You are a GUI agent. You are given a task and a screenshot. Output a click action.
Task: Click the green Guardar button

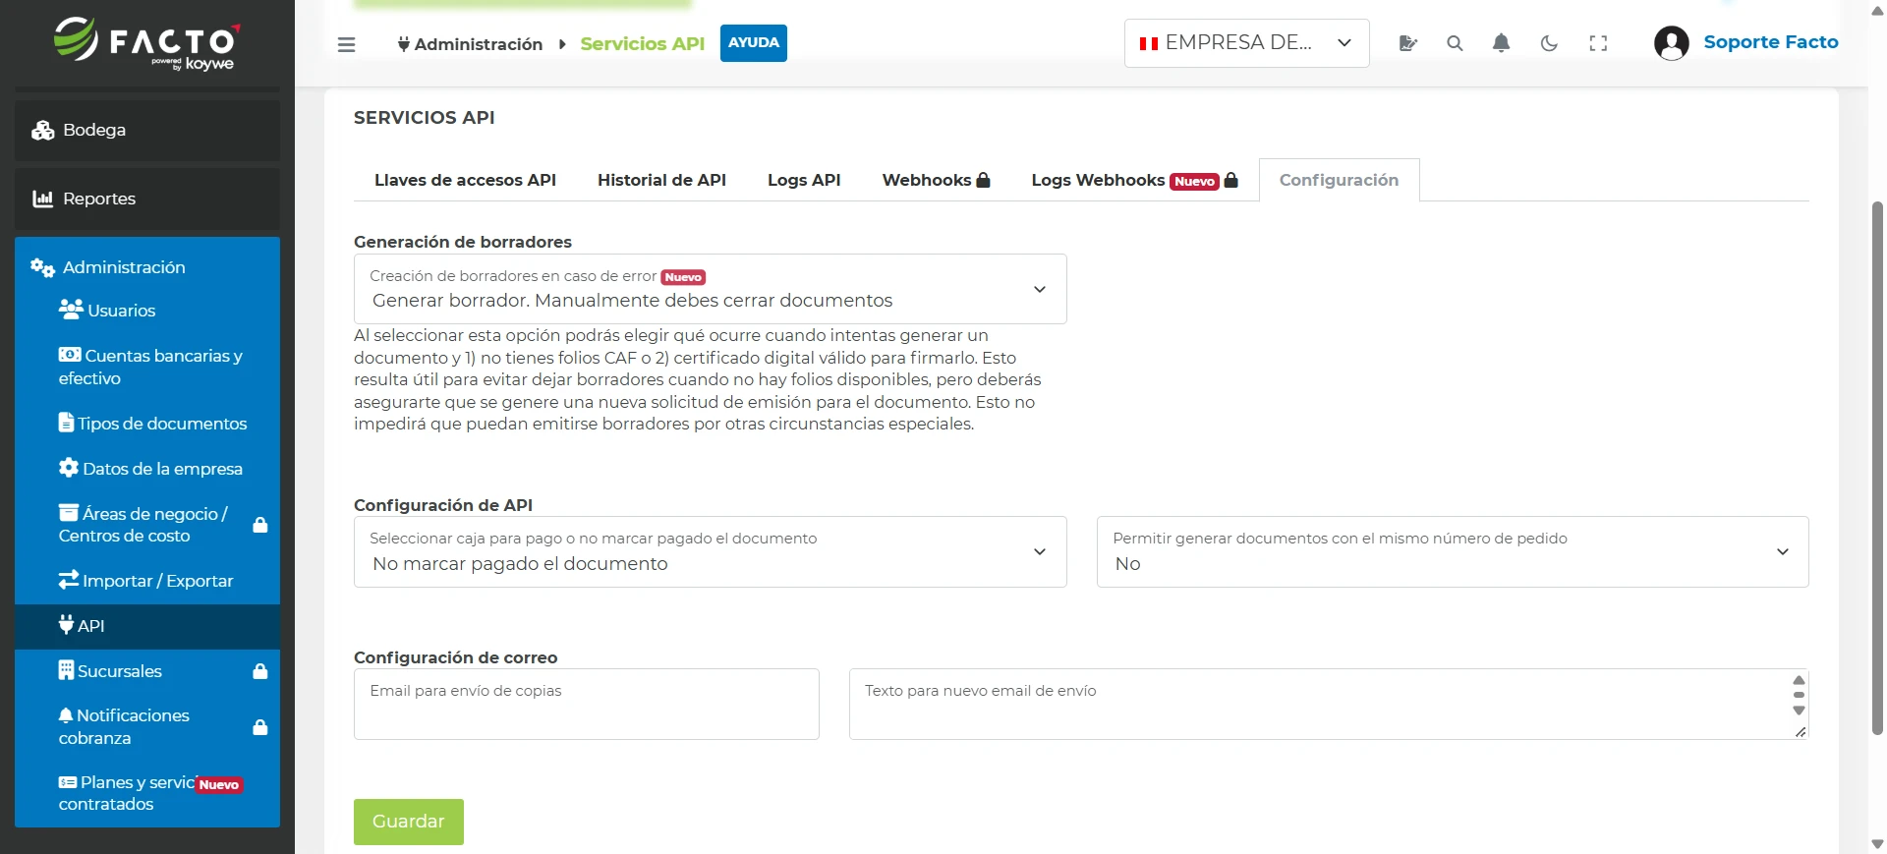point(409,822)
